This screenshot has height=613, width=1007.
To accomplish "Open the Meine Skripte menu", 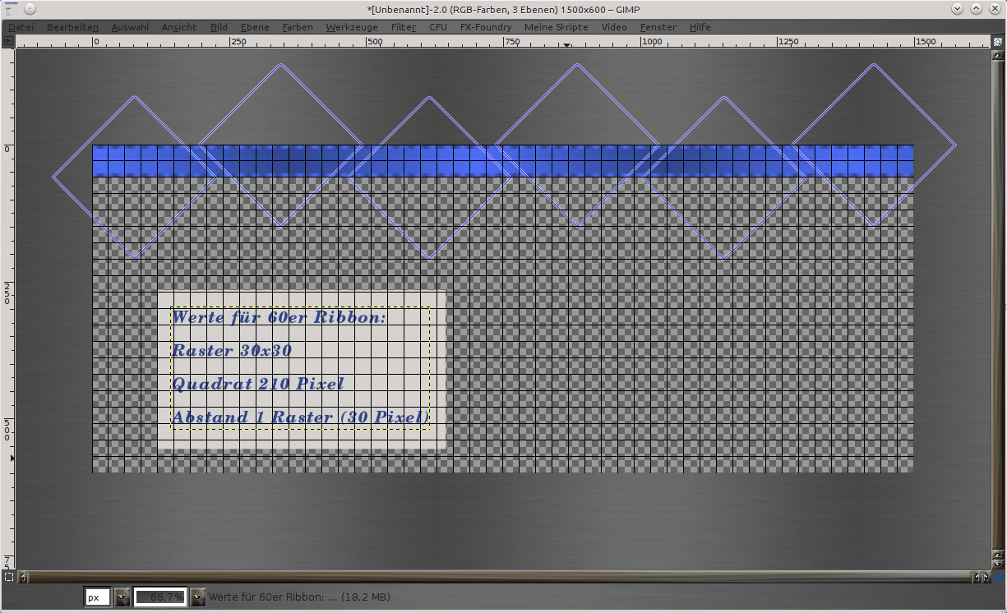I will pyautogui.click(x=556, y=27).
